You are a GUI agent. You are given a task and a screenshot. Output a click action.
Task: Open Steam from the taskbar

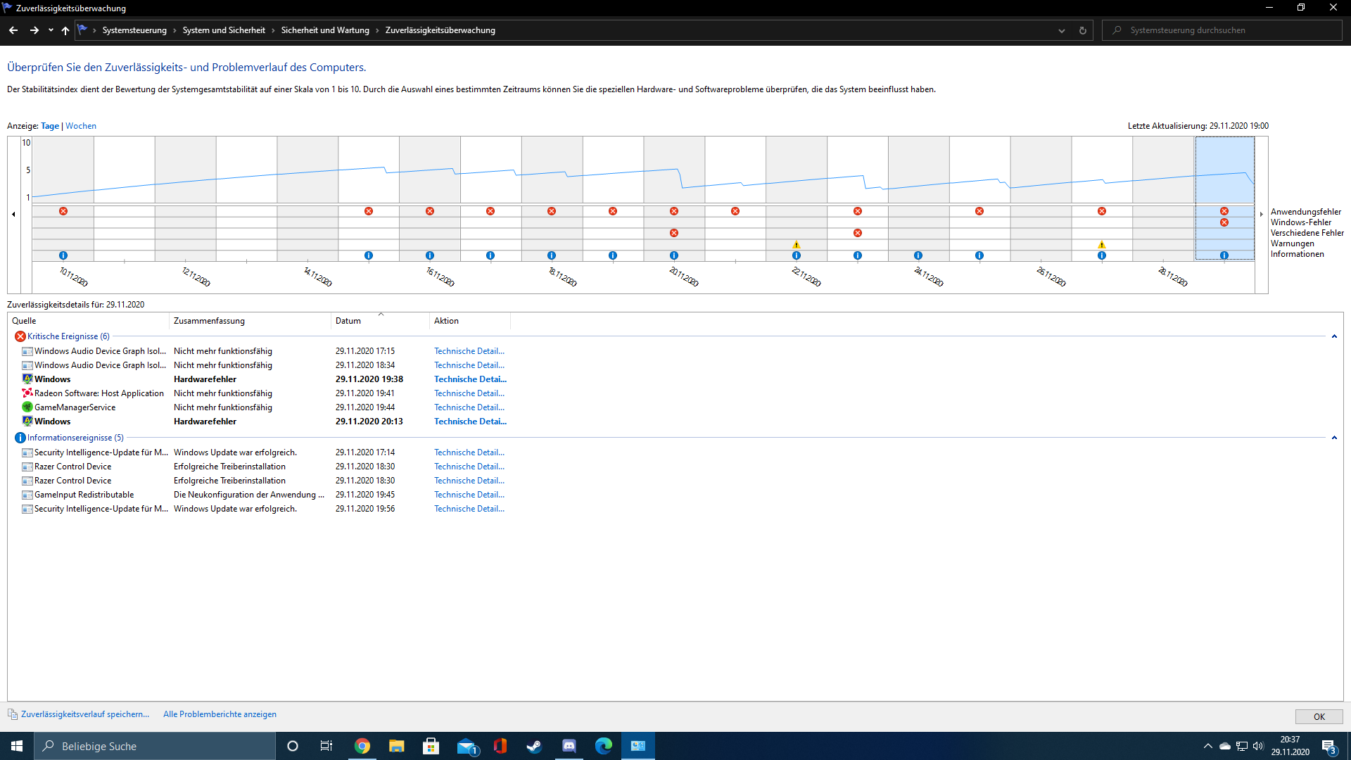tap(534, 746)
